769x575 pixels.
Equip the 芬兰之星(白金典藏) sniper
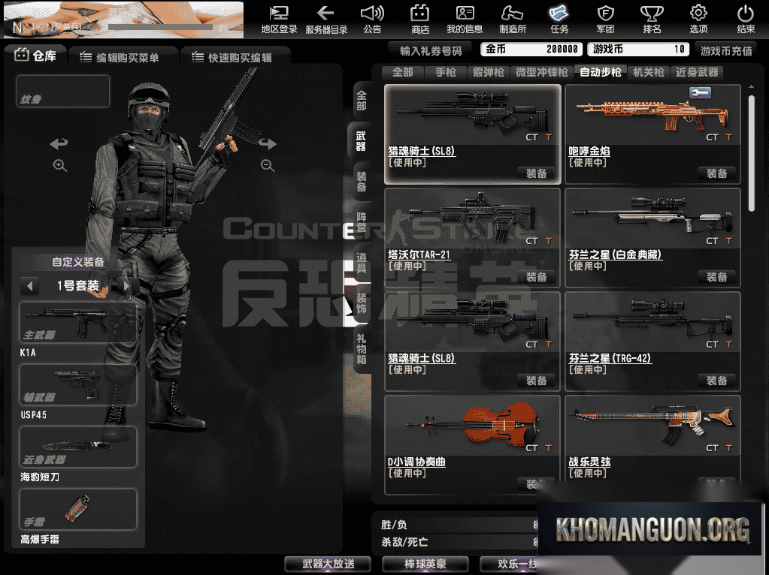(x=716, y=277)
